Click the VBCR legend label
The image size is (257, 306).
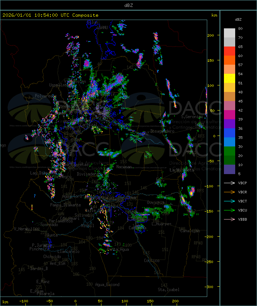coord(242,192)
